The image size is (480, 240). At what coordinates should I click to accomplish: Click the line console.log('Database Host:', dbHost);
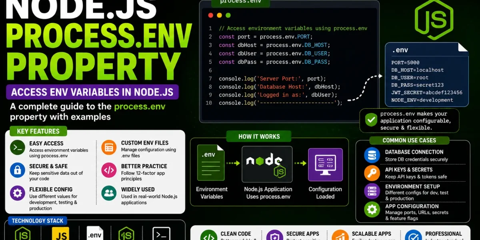point(280,87)
